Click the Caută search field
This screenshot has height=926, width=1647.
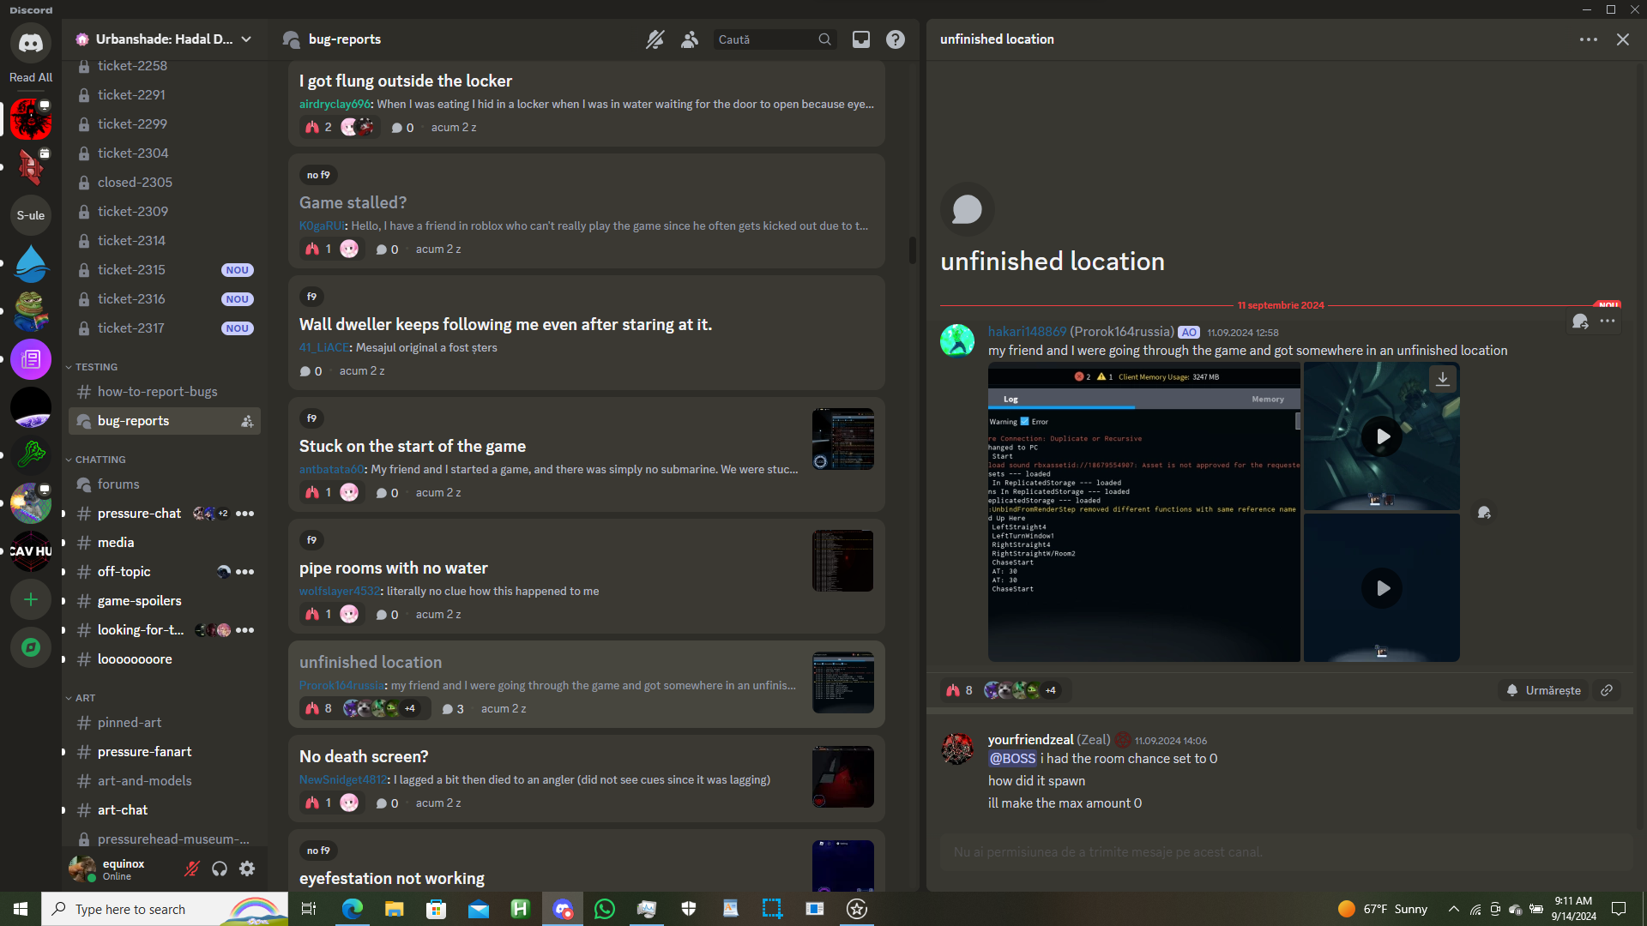763,39
